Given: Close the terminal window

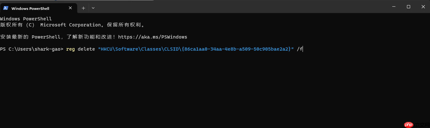Looking at the screenshot, I should [x=423, y=7].
